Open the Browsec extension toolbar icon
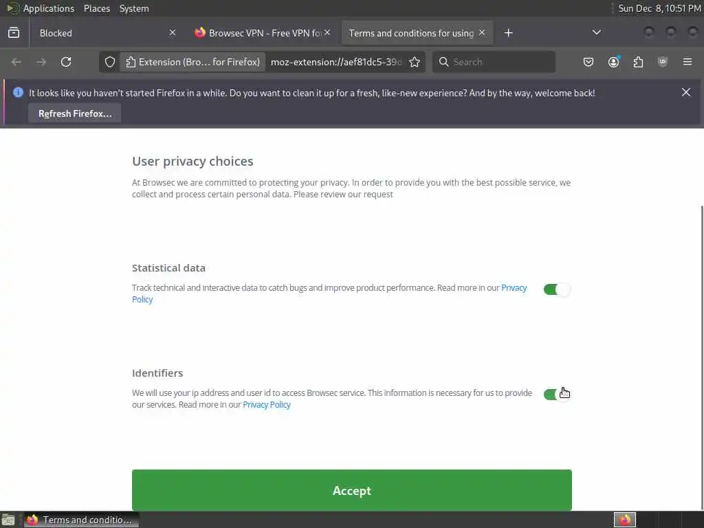The image size is (704, 528). [663, 62]
